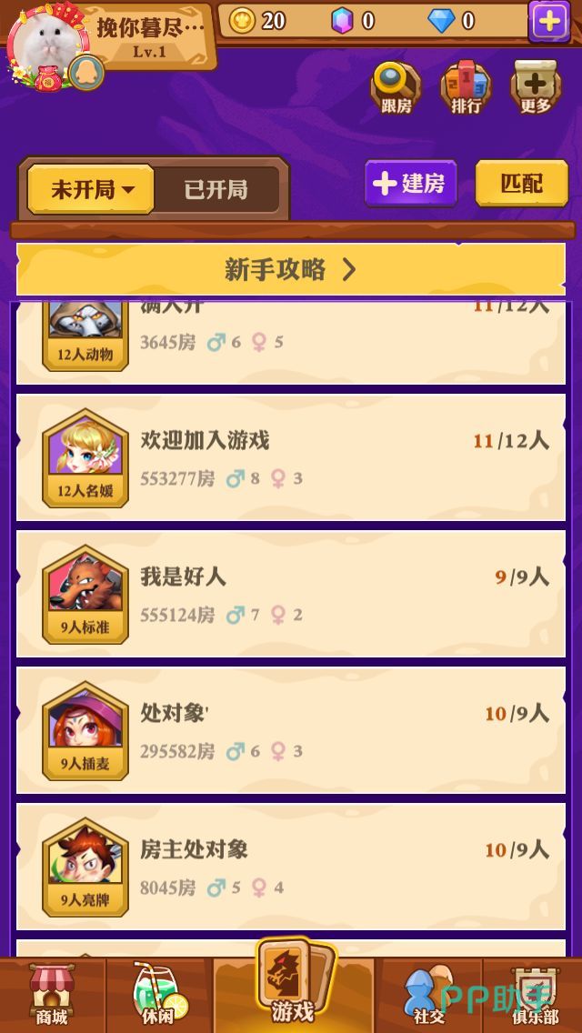Tap the small badge beside avatar
Image resolution: width=582 pixels, height=1033 pixels.
point(86,72)
